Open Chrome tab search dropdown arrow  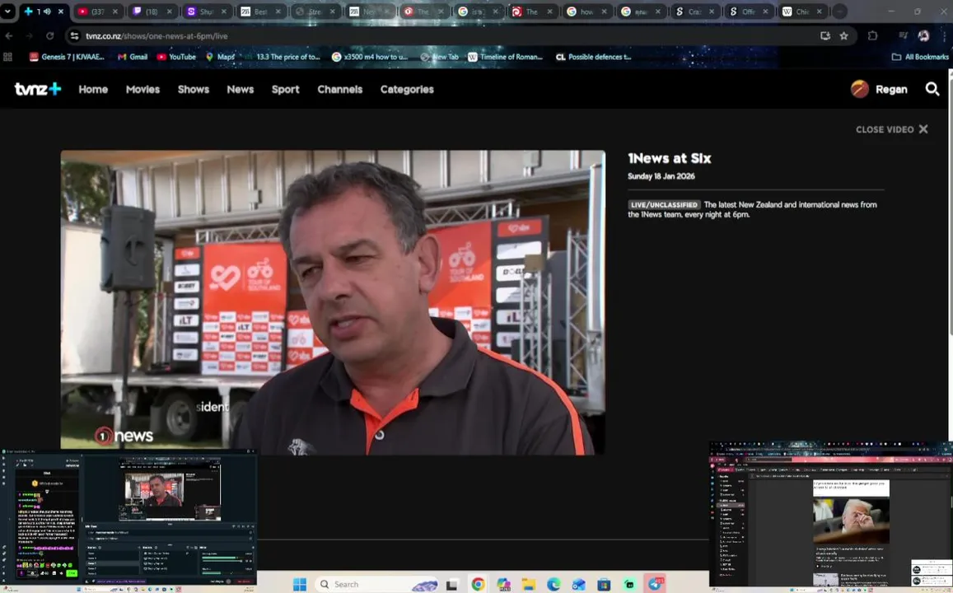(x=7, y=11)
